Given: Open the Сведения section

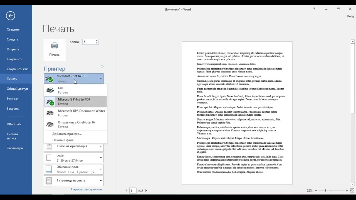Looking at the screenshot, I should (x=16, y=29).
